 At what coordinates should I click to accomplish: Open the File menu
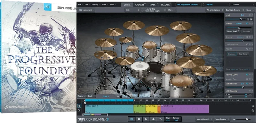(x=80, y=4)
